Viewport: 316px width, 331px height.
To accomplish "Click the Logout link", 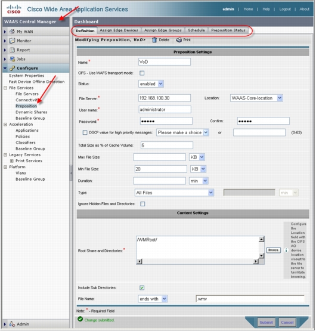I will pos(285,9).
